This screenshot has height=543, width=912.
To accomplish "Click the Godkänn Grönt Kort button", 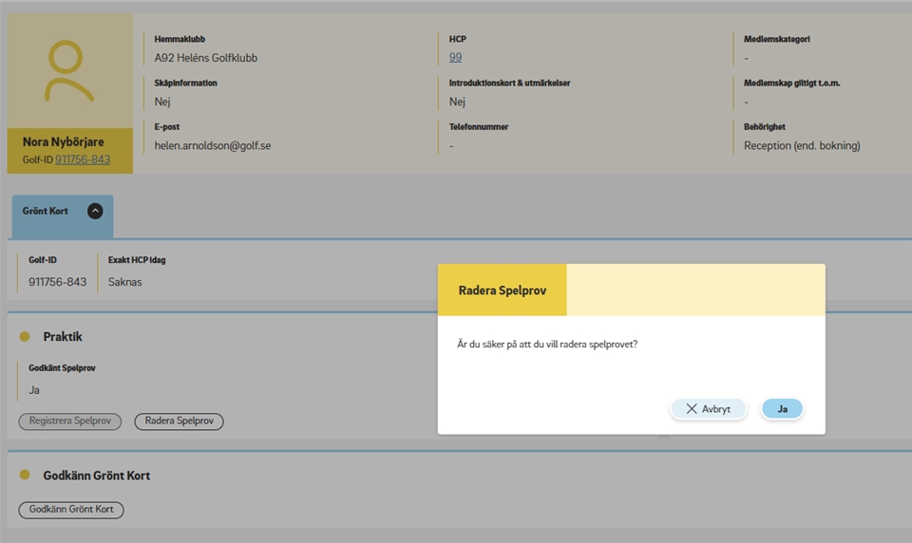I will [71, 510].
